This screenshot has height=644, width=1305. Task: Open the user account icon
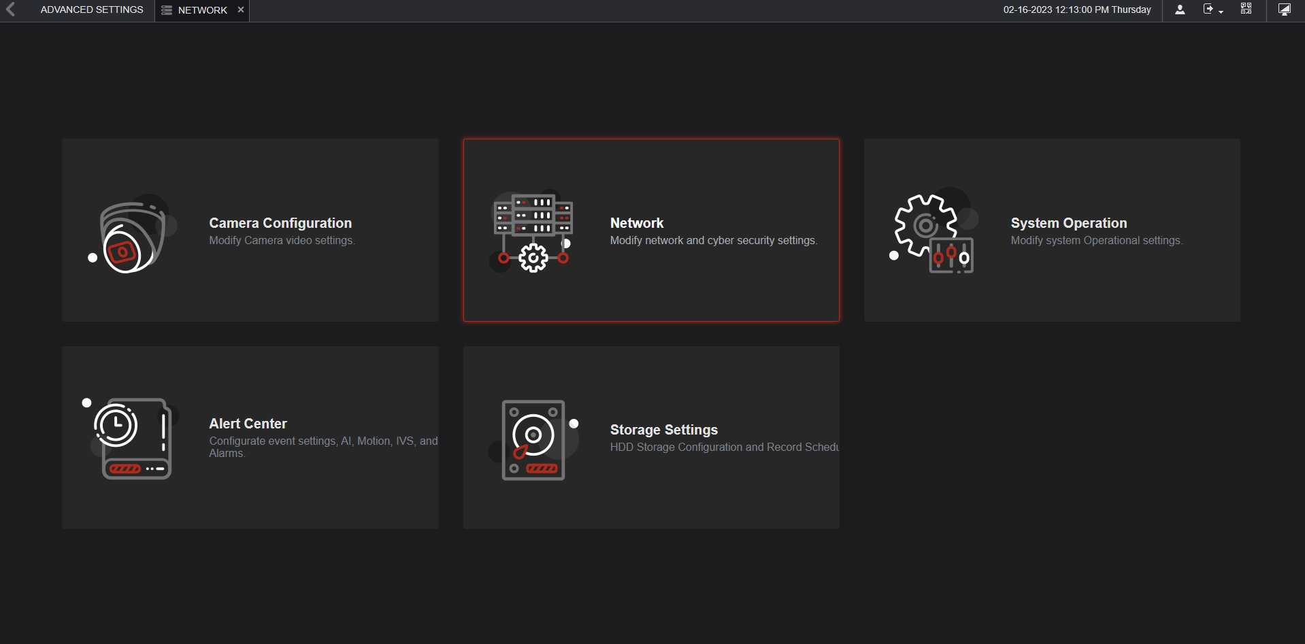click(1180, 10)
